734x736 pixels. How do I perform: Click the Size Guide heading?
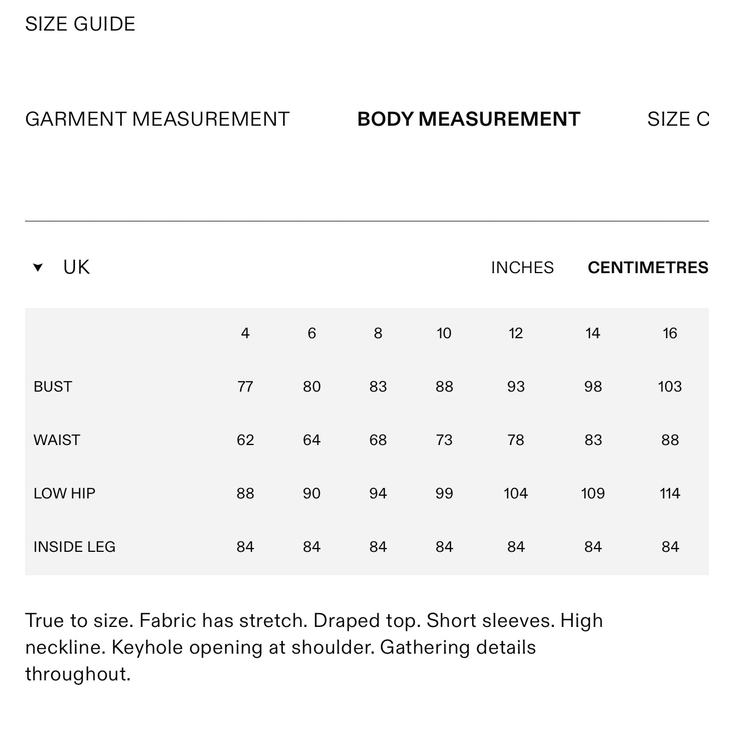click(80, 24)
